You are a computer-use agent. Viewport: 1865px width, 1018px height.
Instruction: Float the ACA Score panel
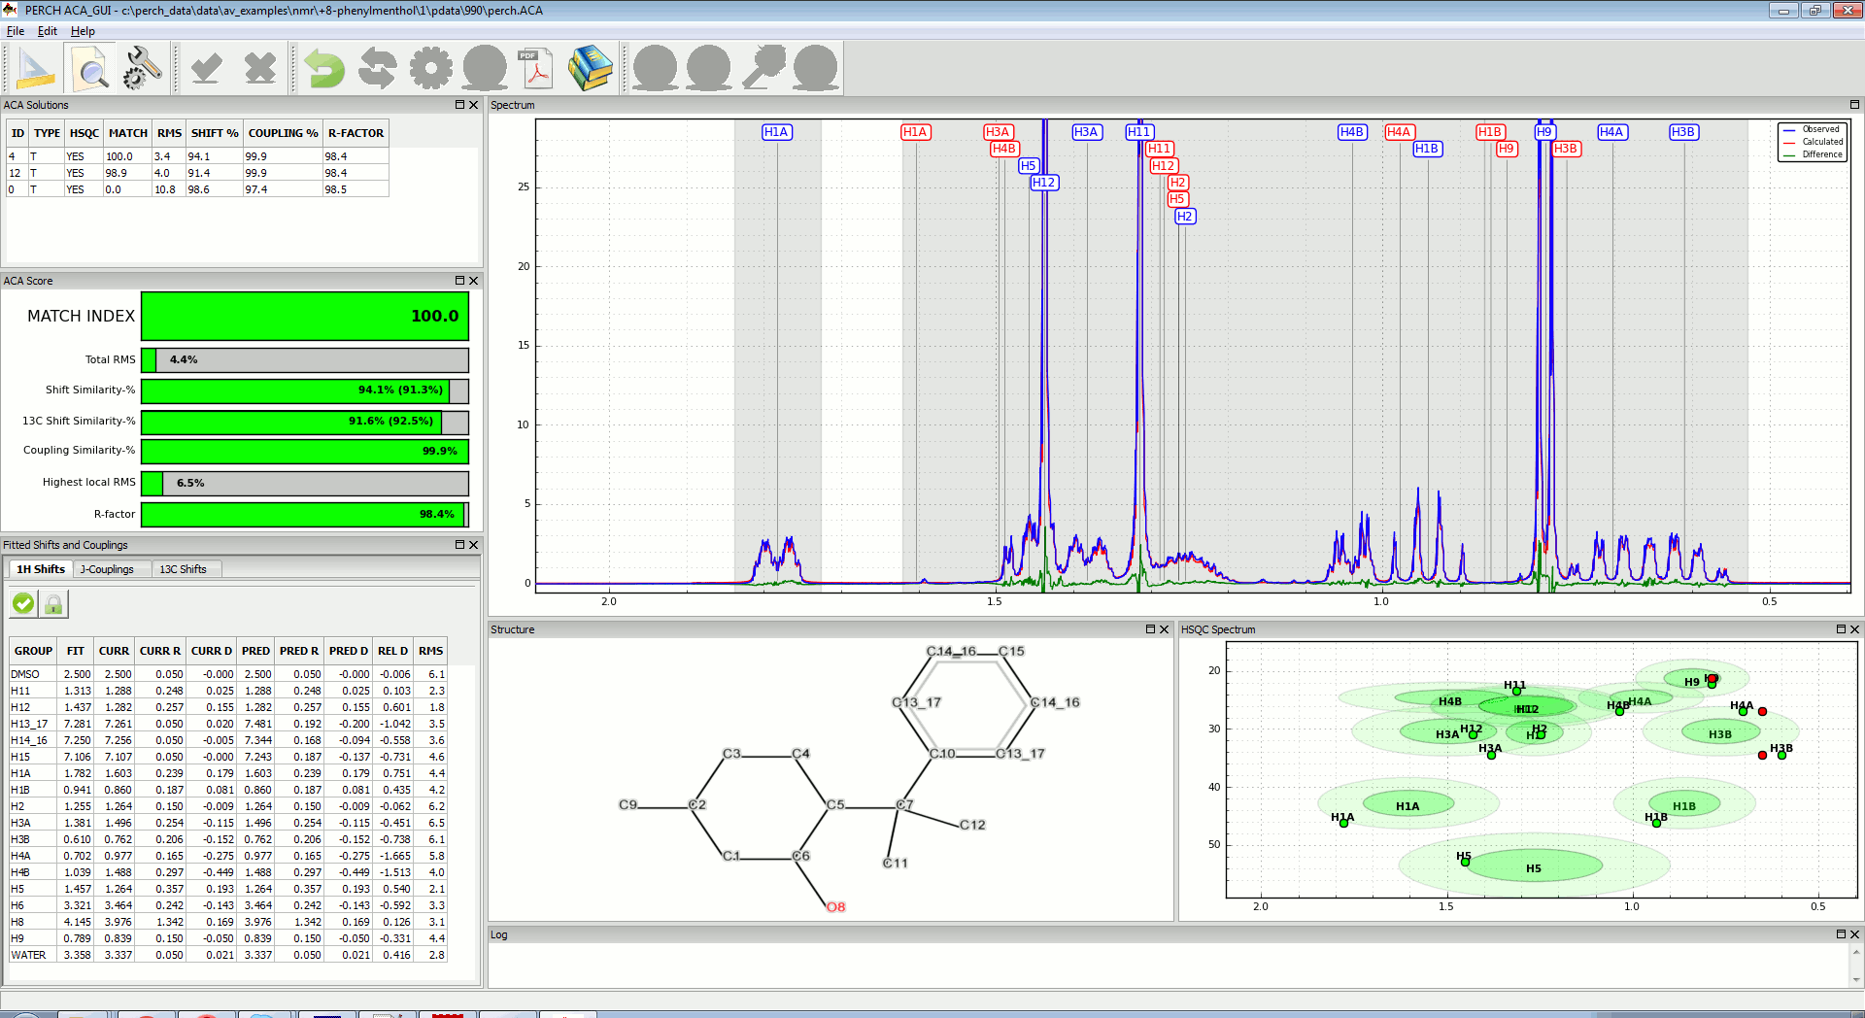[459, 281]
